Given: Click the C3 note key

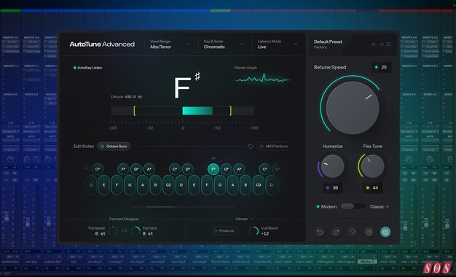Looking at the screenshot, I should pyautogui.click(x=259, y=184).
